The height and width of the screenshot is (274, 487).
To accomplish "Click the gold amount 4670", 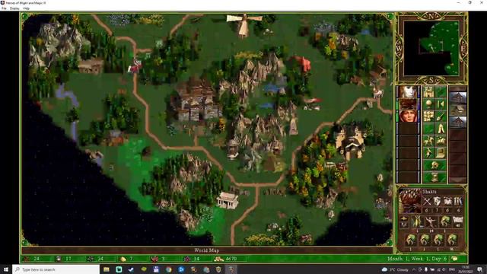I will point(231,259).
